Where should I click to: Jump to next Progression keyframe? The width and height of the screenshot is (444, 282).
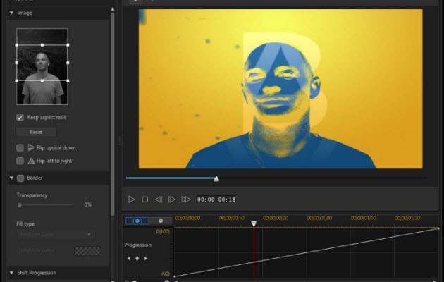tap(146, 258)
